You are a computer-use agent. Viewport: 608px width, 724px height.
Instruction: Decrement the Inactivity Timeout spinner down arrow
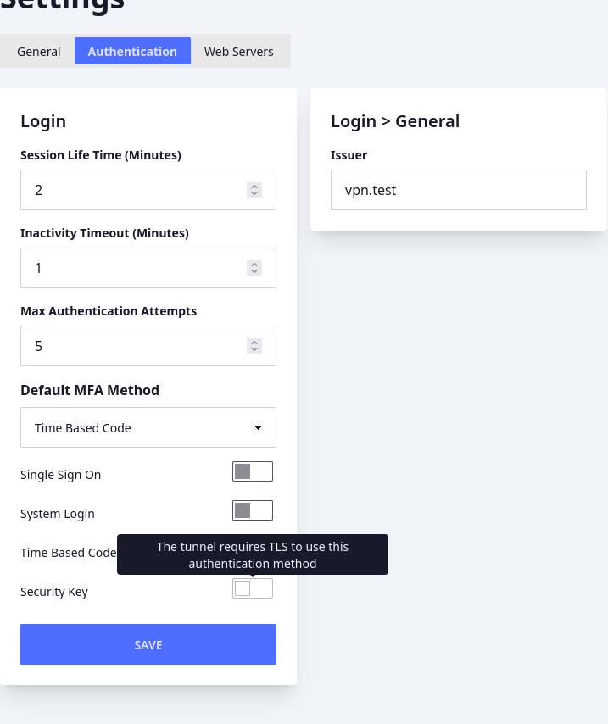pos(254,272)
